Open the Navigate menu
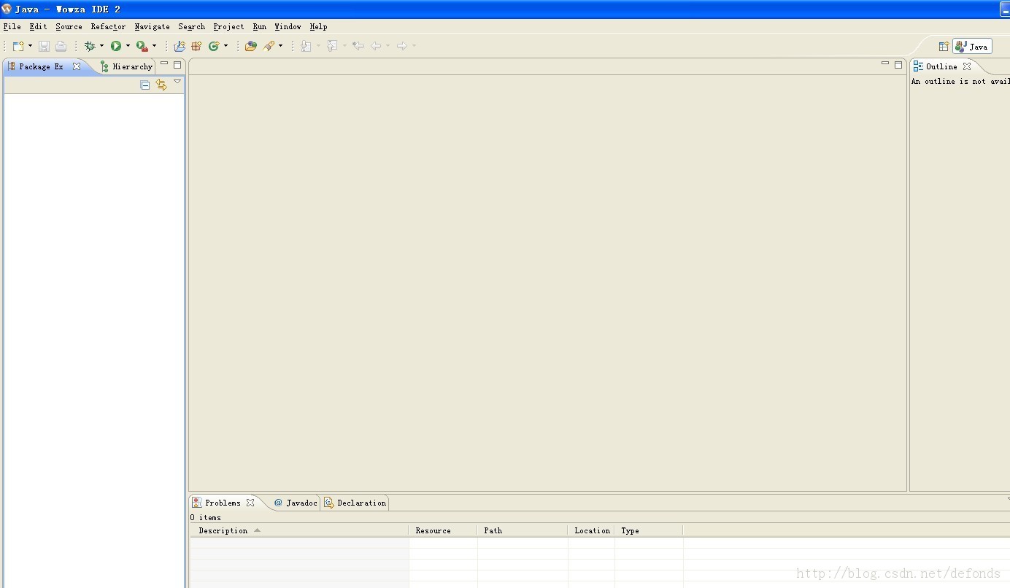Image resolution: width=1010 pixels, height=588 pixels. click(x=152, y=26)
